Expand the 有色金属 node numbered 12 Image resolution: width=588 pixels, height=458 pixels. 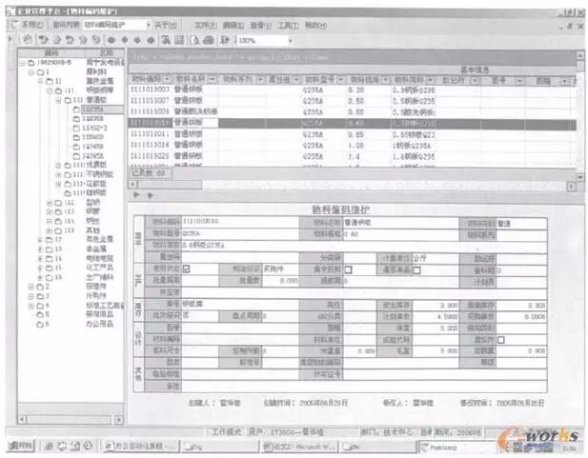[x=40, y=240]
